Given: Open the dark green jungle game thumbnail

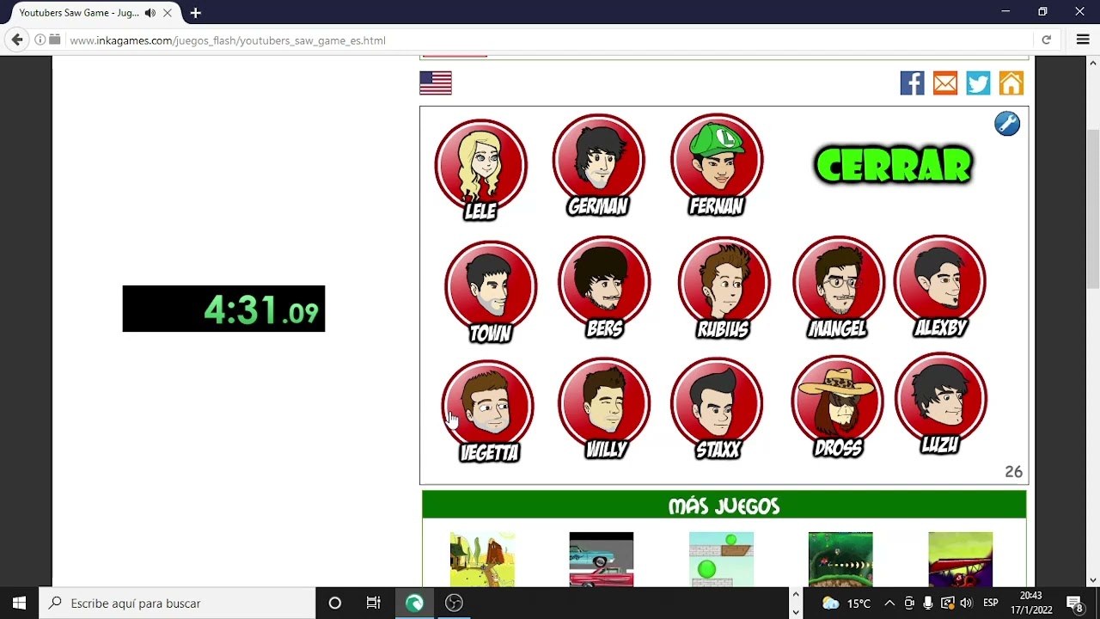Looking at the screenshot, I should coord(840,560).
